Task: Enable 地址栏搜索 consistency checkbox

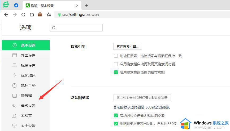Action: coord(116,56)
